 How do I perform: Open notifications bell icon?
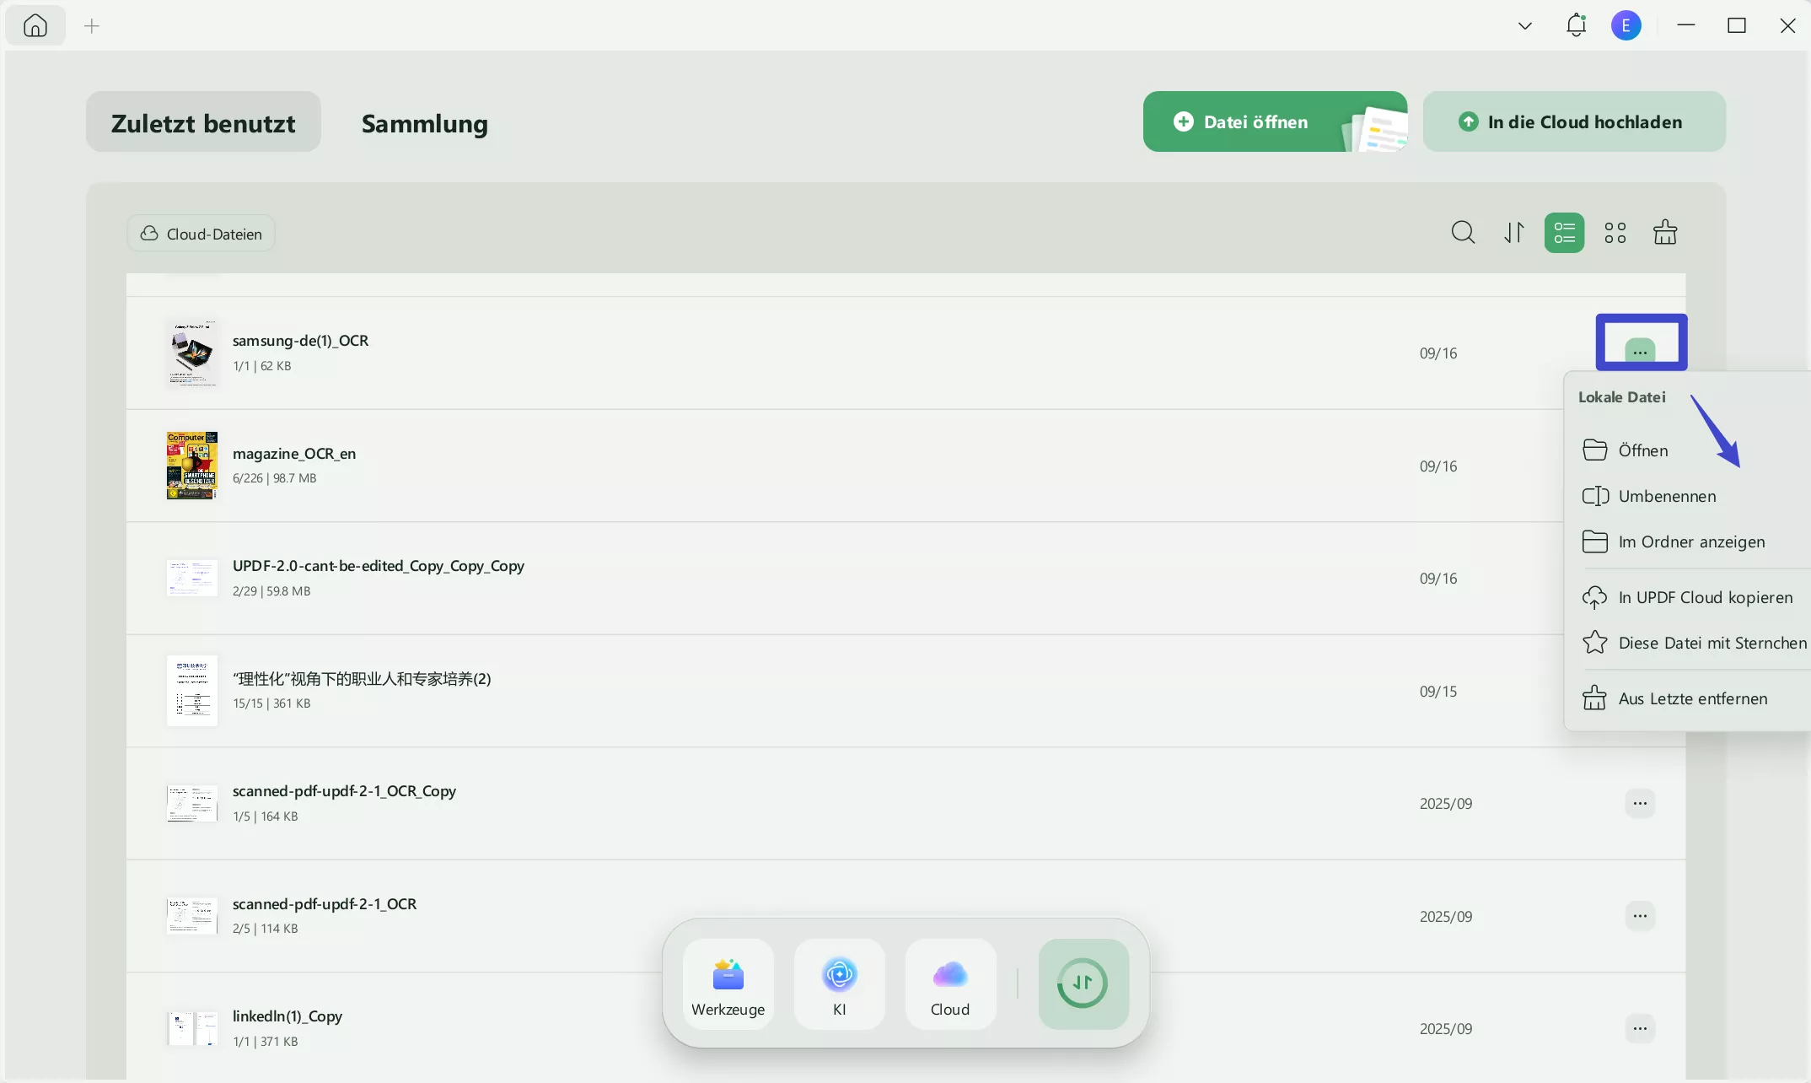coord(1576,26)
